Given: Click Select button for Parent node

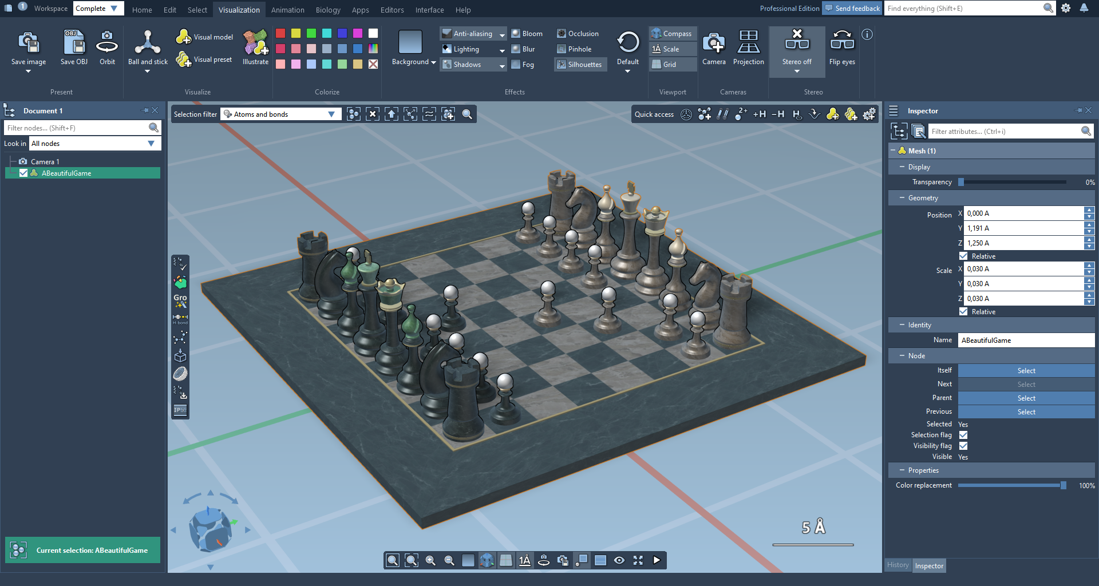Looking at the screenshot, I should [1026, 398].
